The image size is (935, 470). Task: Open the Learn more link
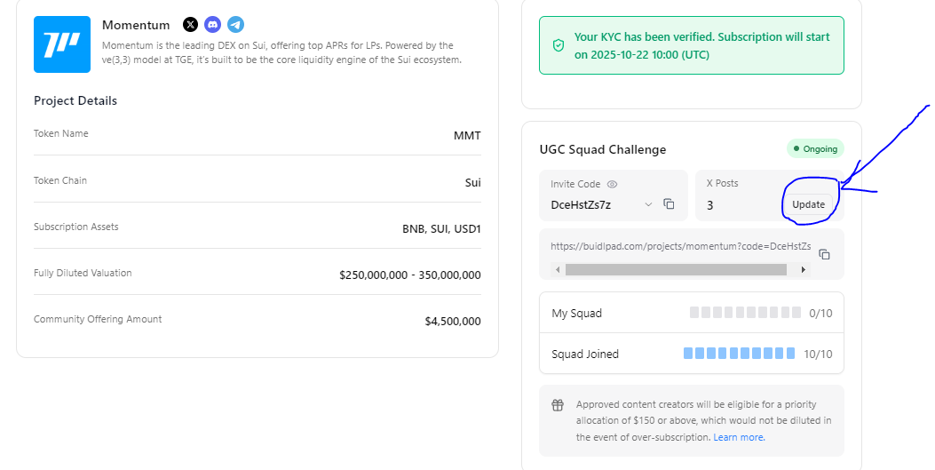[739, 437]
